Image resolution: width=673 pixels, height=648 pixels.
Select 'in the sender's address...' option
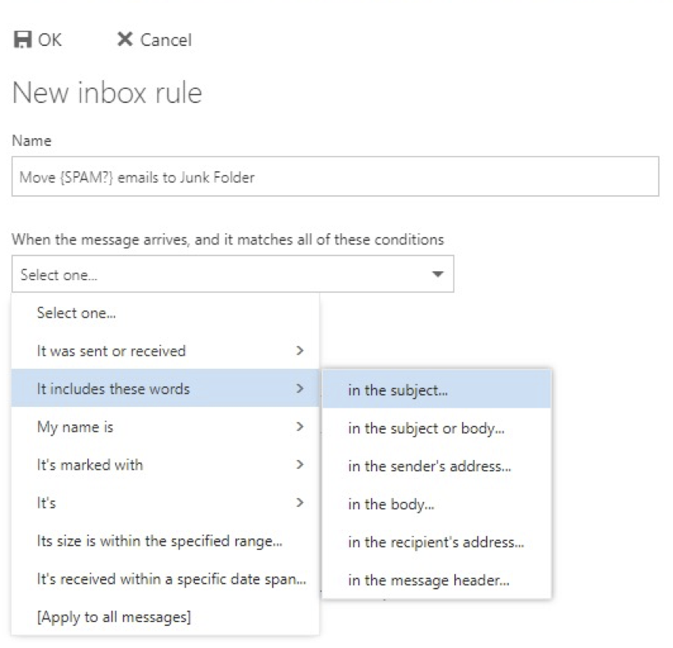429,466
